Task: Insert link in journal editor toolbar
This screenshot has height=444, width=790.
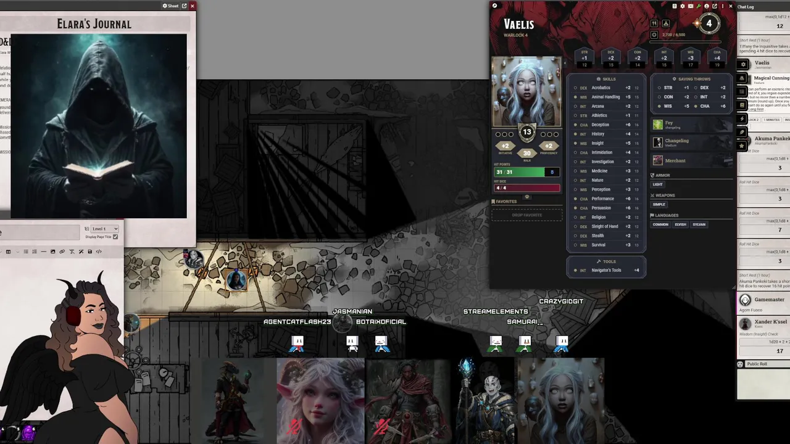Action: [62, 252]
